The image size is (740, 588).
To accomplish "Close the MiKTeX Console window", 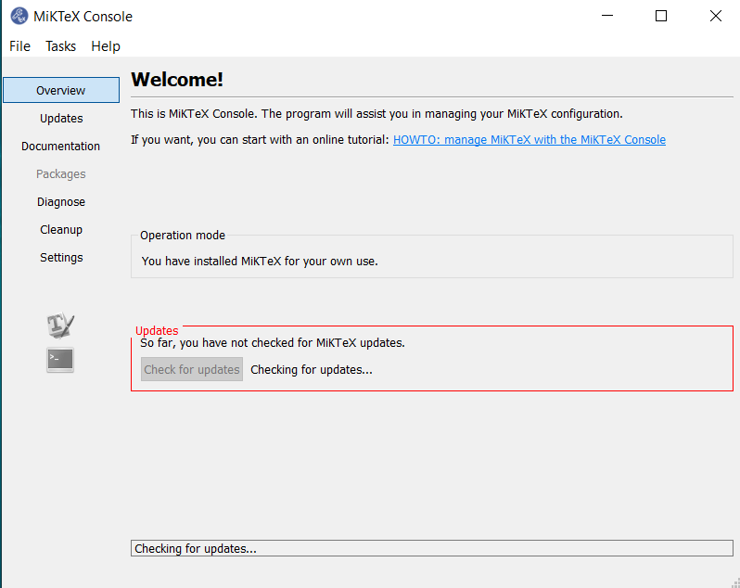I will pos(716,16).
